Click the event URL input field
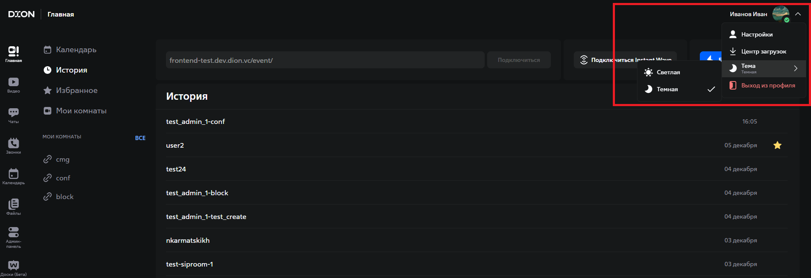Screen dimensions: 811x278 point(325,60)
